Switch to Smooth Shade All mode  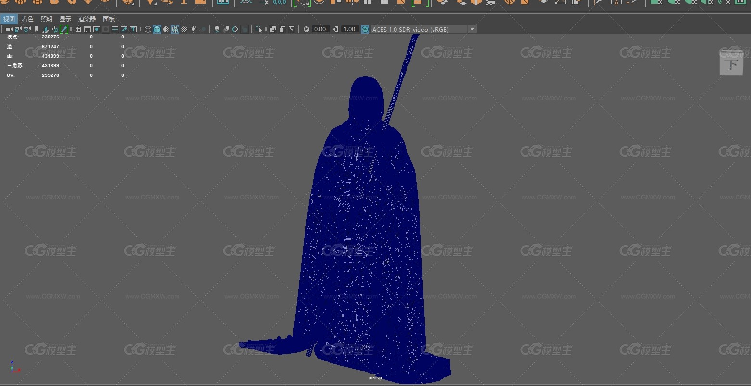157,29
